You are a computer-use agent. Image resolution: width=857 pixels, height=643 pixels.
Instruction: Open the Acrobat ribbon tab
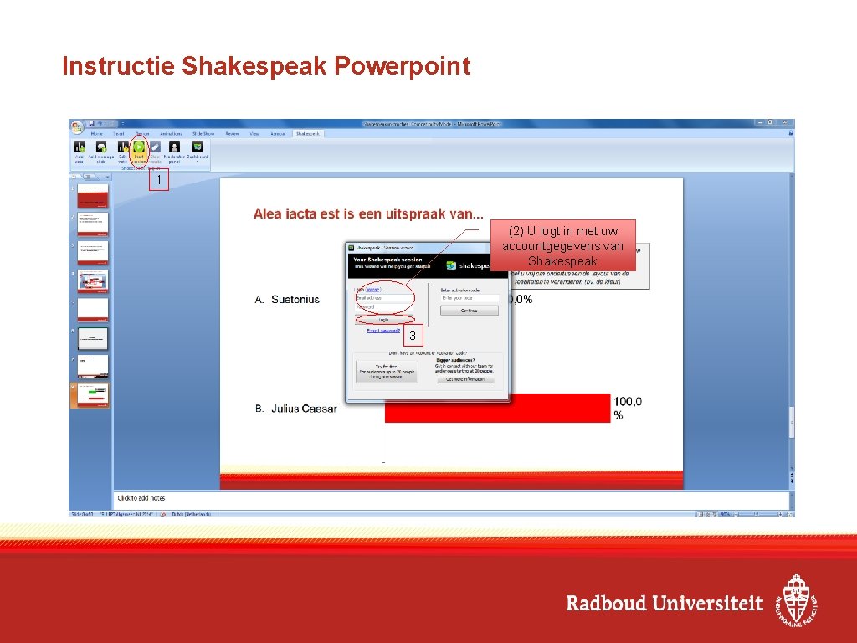pos(278,133)
